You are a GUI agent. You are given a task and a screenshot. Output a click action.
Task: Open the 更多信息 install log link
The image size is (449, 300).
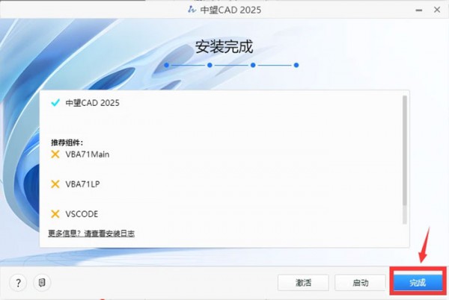pyautogui.click(x=91, y=233)
